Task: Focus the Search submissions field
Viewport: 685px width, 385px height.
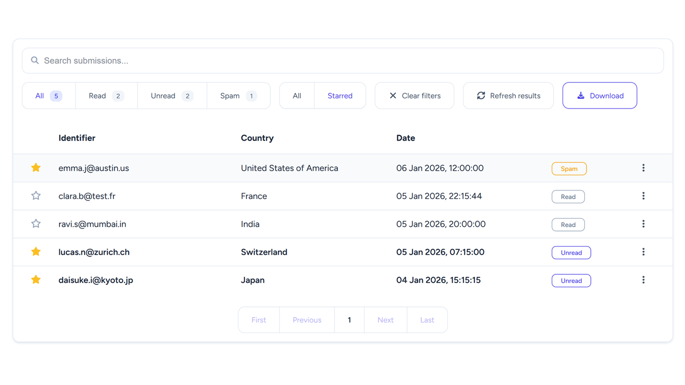Action: (x=342, y=60)
